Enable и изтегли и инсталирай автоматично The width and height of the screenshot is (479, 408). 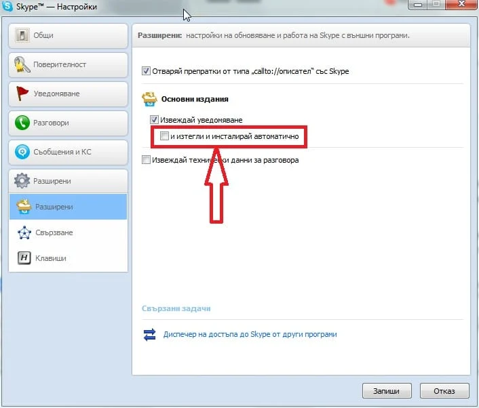tap(164, 136)
